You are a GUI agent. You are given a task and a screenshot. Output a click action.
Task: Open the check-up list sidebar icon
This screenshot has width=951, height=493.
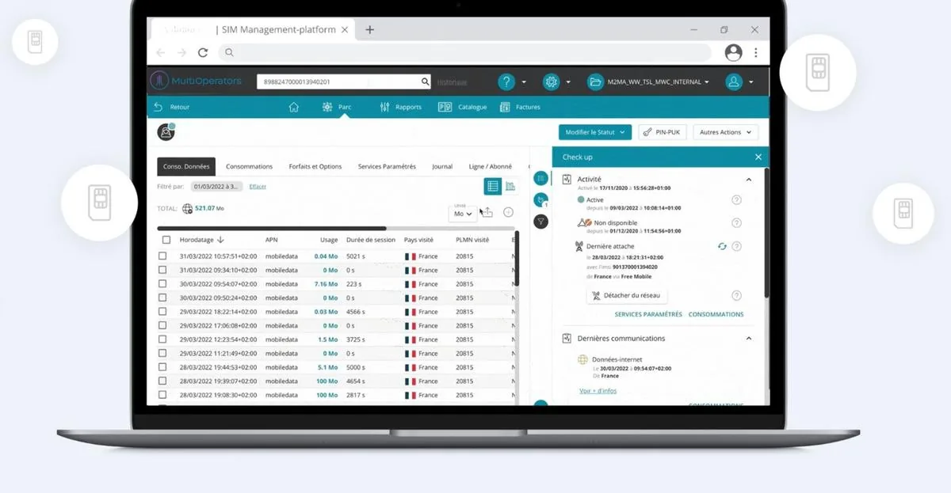[x=541, y=178]
